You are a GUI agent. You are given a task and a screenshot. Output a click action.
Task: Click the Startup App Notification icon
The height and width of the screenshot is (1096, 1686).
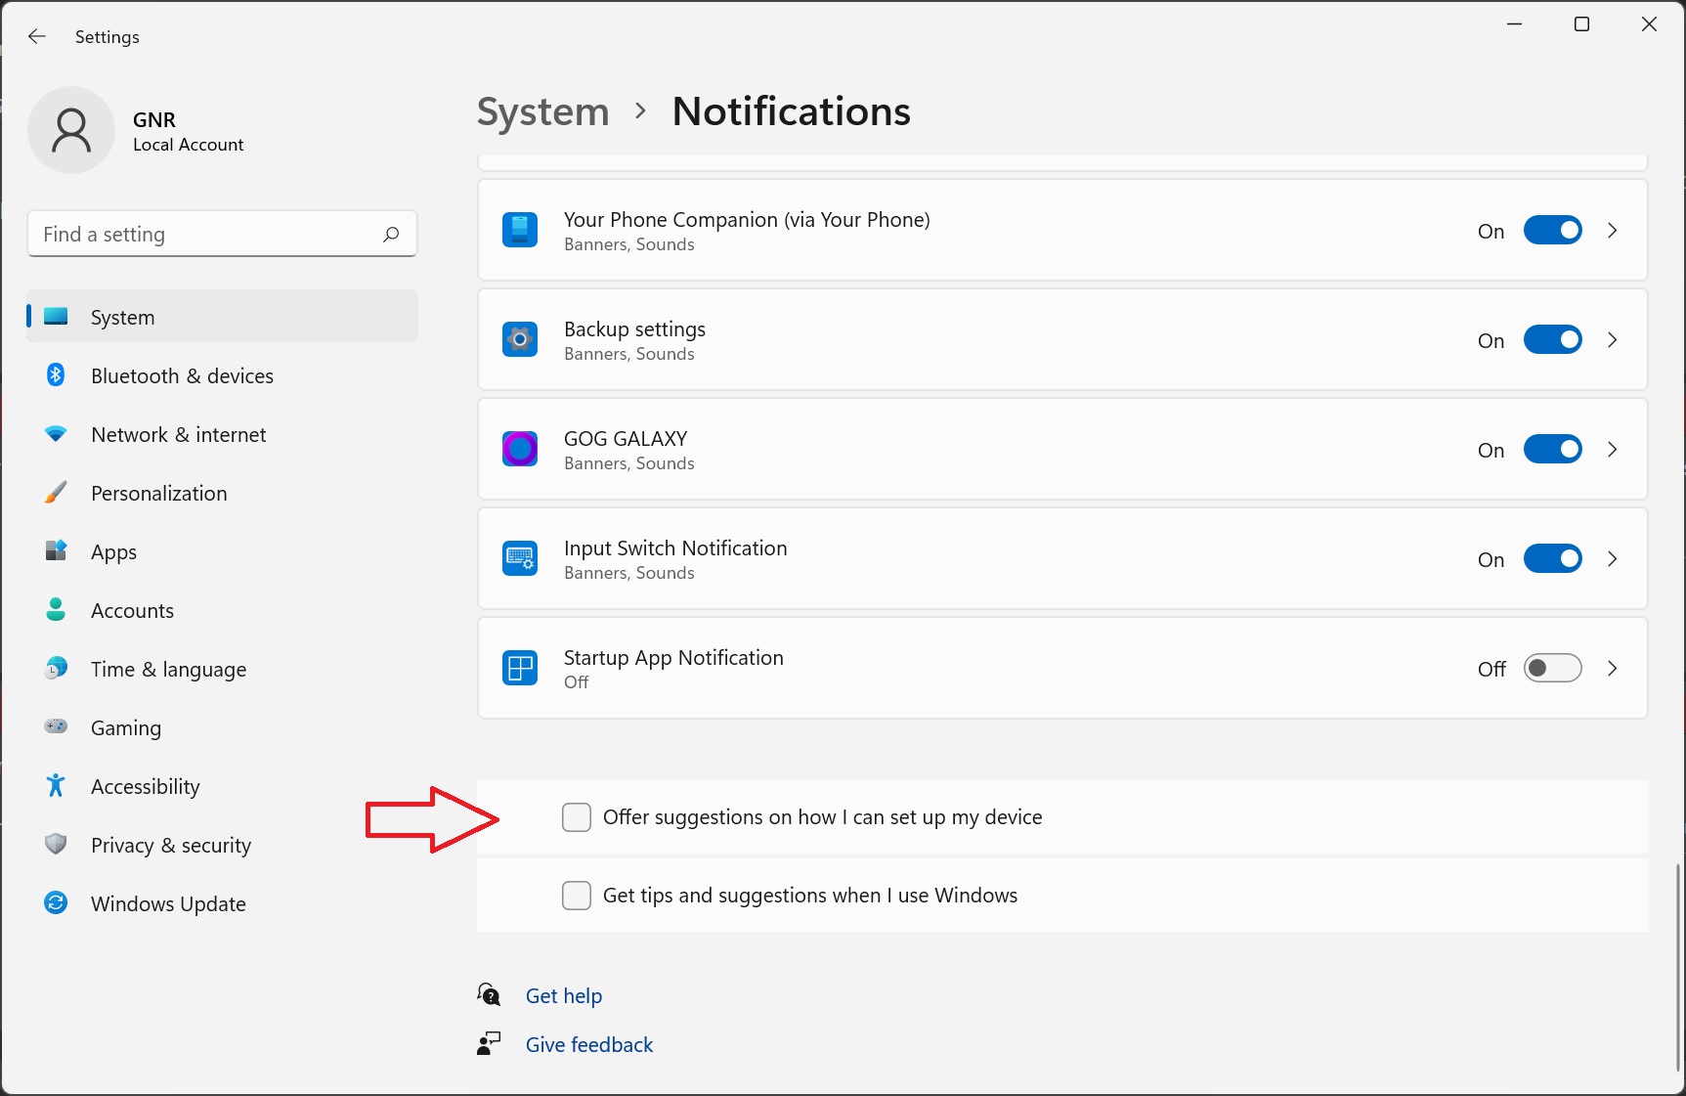click(x=520, y=669)
